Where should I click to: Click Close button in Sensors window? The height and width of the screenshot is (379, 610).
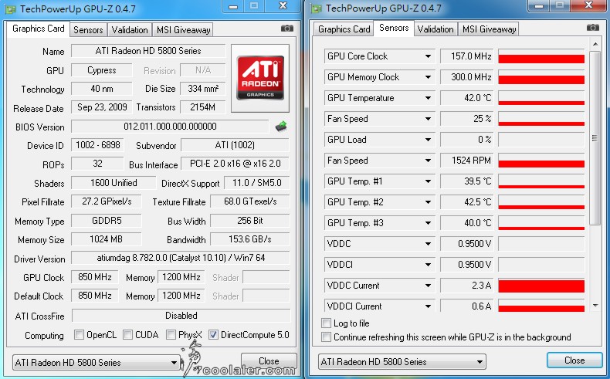[x=574, y=360]
